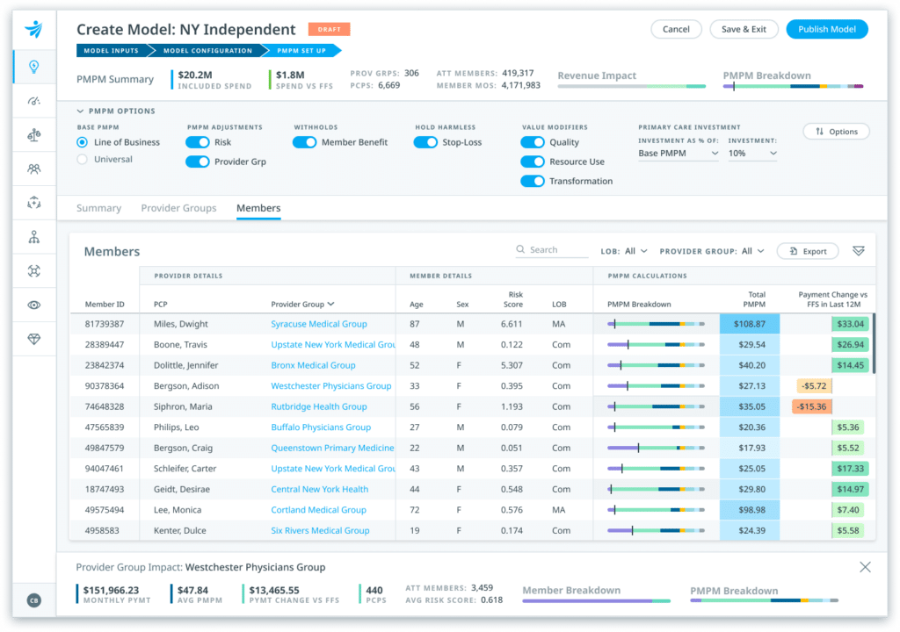Click the eye icon in the sidebar

click(35, 305)
